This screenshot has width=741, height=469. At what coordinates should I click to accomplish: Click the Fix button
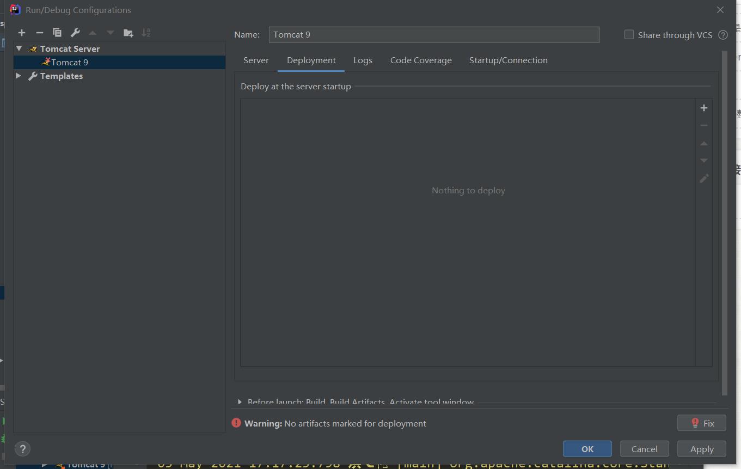click(702, 423)
